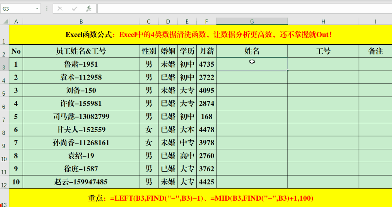Select column D header
Image resolution: width=392 pixels, height=207 pixels.
tap(168, 22)
